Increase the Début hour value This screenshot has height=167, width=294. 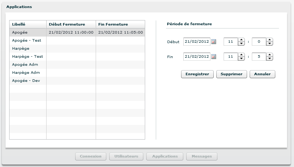241,40
